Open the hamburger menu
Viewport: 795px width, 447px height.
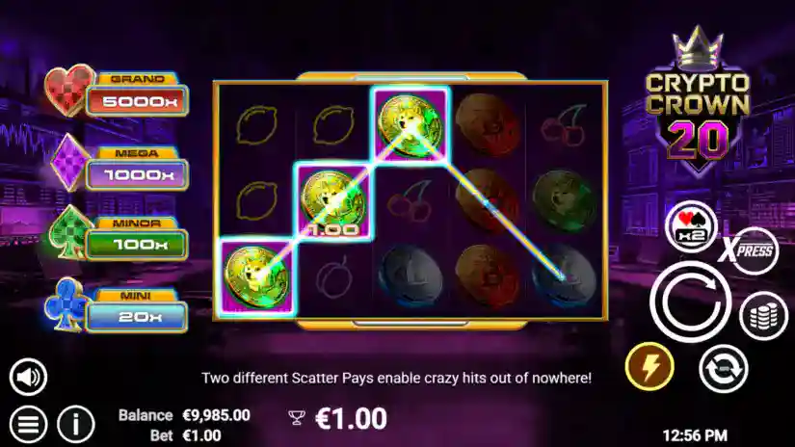click(28, 424)
